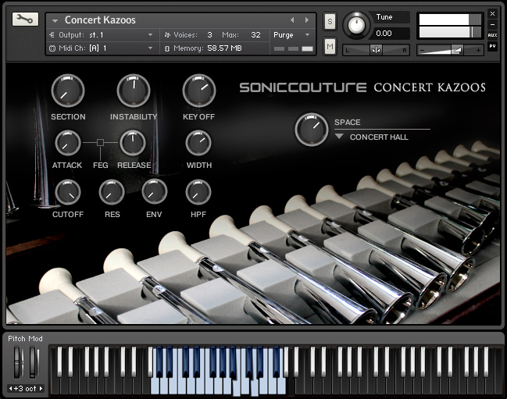Click the stereo pan slider
Screen dimensions: 507x399
(x=376, y=49)
